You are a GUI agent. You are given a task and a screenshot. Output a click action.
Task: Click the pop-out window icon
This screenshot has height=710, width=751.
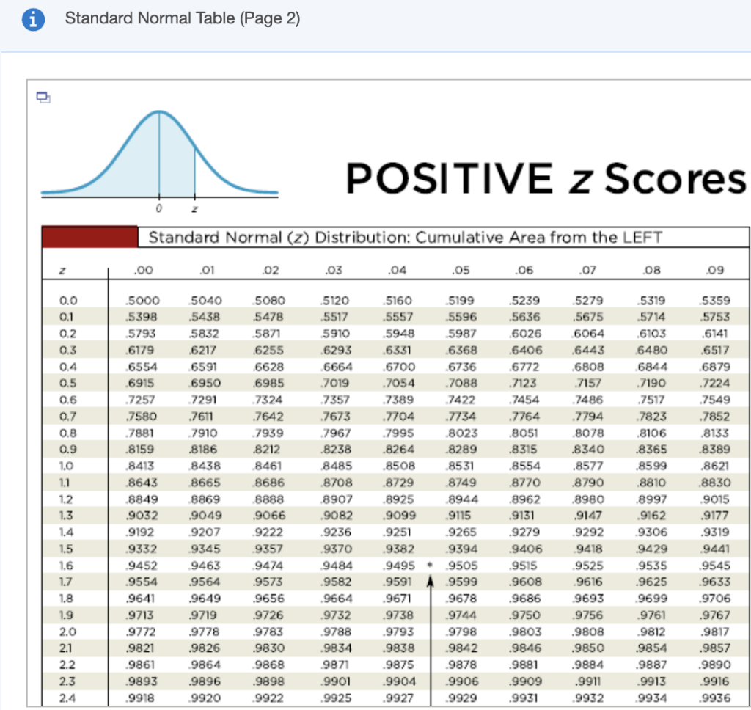tap(43, 98)
